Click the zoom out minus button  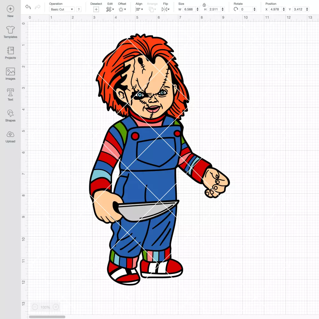tap(35, 307)
